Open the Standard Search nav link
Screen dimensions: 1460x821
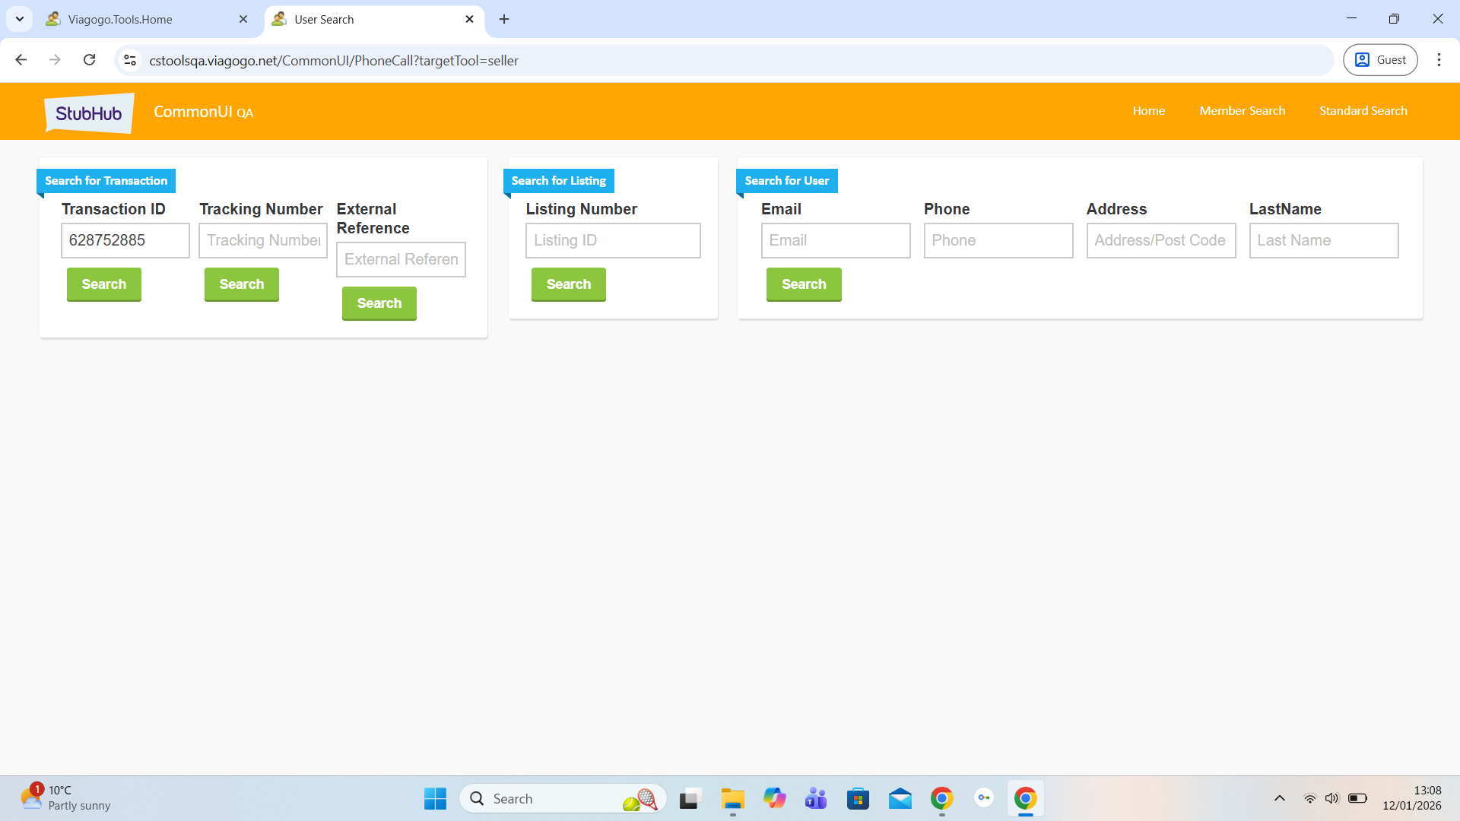click(1363, 111)
